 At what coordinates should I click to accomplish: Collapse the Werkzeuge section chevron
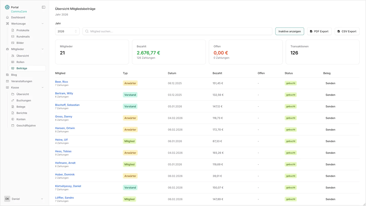(x=42, y=24)
